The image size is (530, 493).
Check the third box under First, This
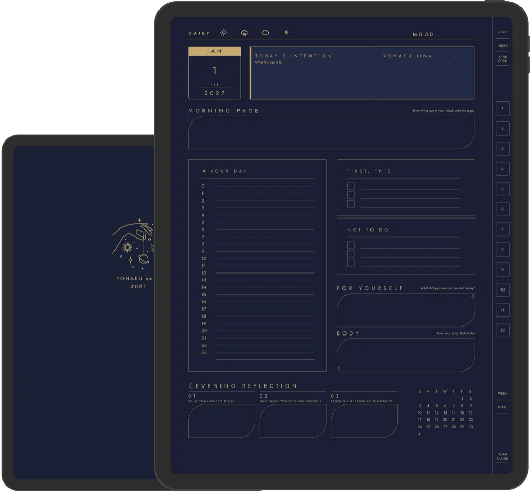[351, 204]
